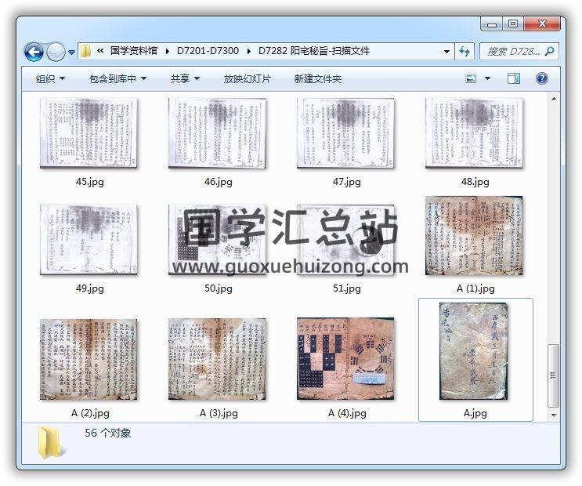Click file name 46.jpg
The width and height of the screenshot is (582, 486).
pos(219,182)
